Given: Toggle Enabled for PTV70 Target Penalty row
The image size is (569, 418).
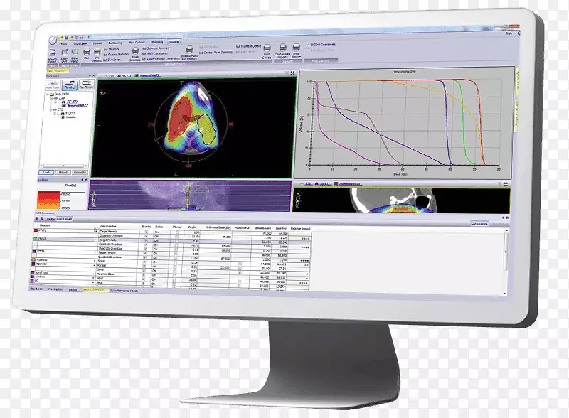Looking at the screenshot, I should coord(147,232).
